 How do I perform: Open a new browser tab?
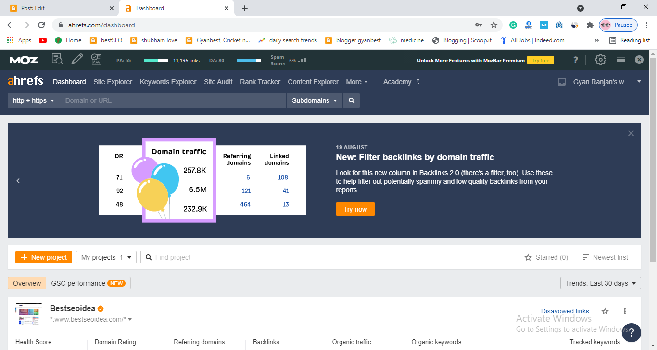point(244,8)
